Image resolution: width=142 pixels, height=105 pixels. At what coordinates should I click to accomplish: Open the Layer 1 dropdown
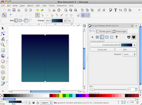46,103
